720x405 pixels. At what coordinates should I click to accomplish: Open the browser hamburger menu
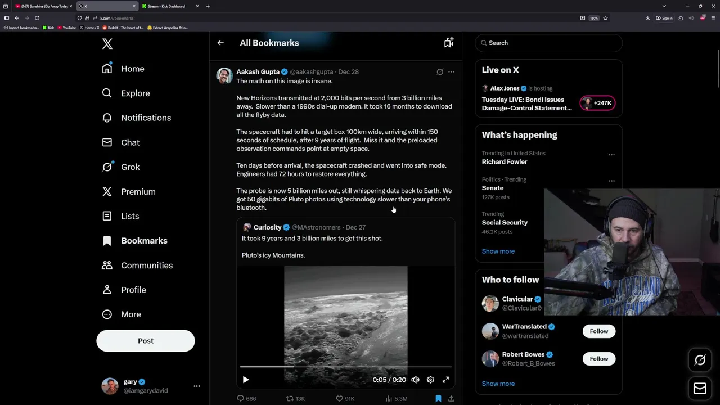pos(713,18)
